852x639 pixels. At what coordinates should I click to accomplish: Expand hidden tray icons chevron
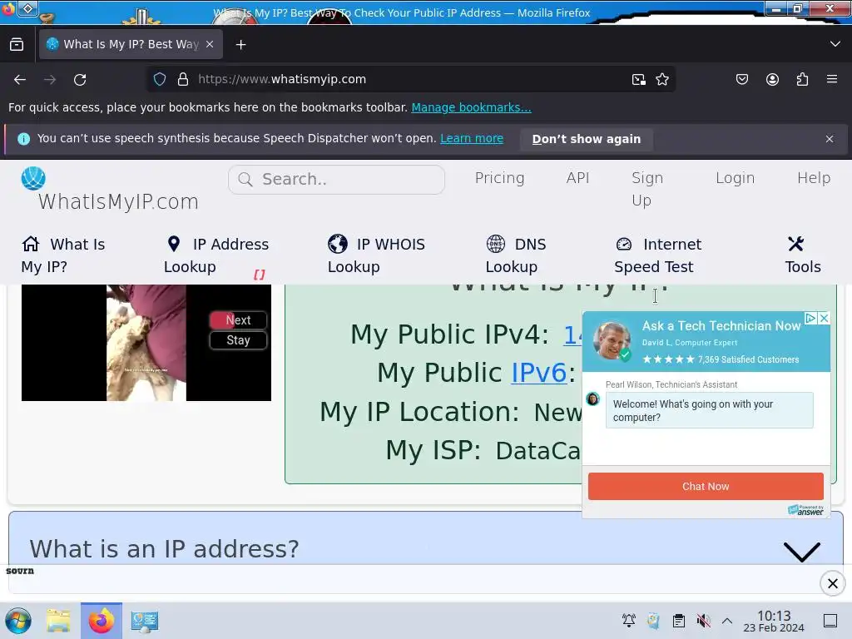tap(727, 621)
